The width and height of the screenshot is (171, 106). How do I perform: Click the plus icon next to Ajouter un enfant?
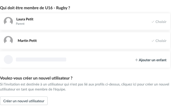pos(136,60)
